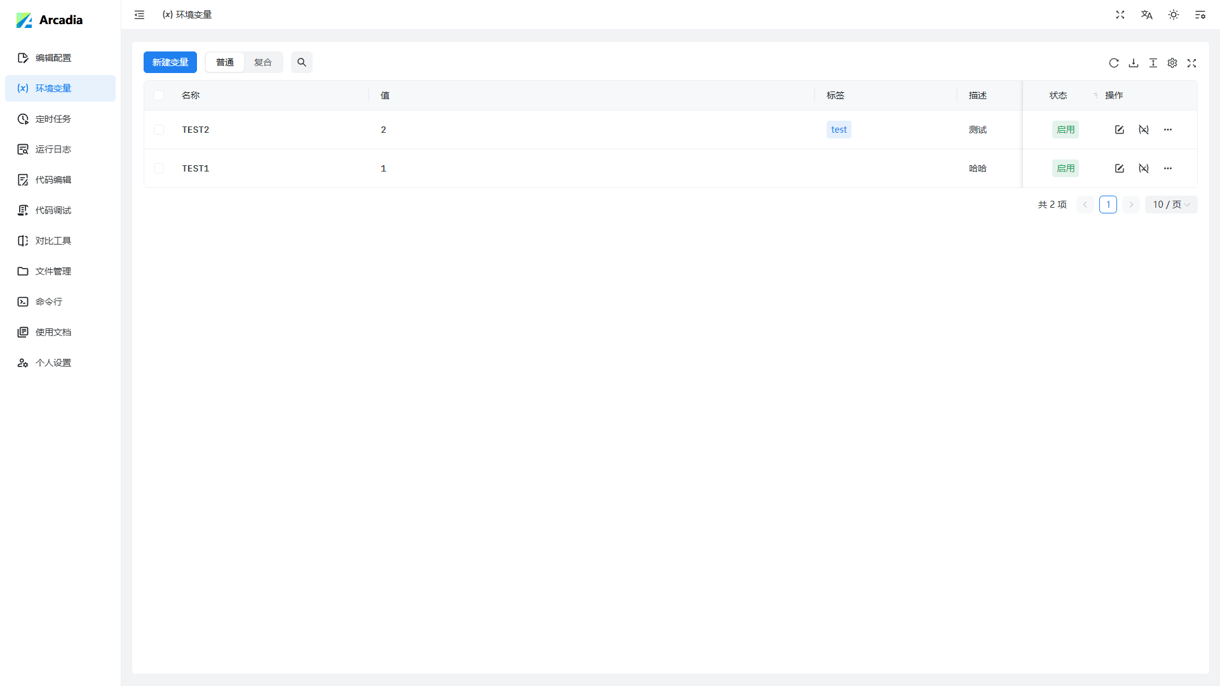1220x686 pixels.
Task: Click the search button
Action: click(x=301, y=62)
